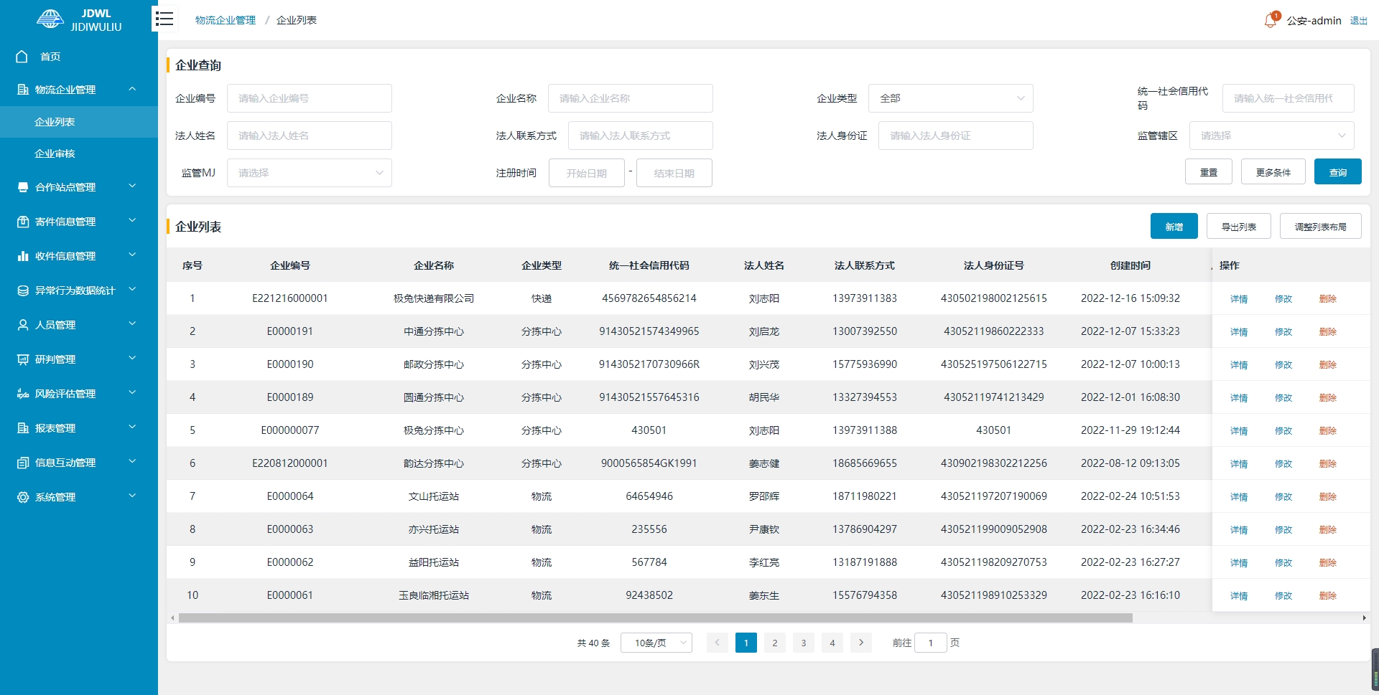
Task: Click the 风险评估管理 sidebar icon
Action: 23,394
